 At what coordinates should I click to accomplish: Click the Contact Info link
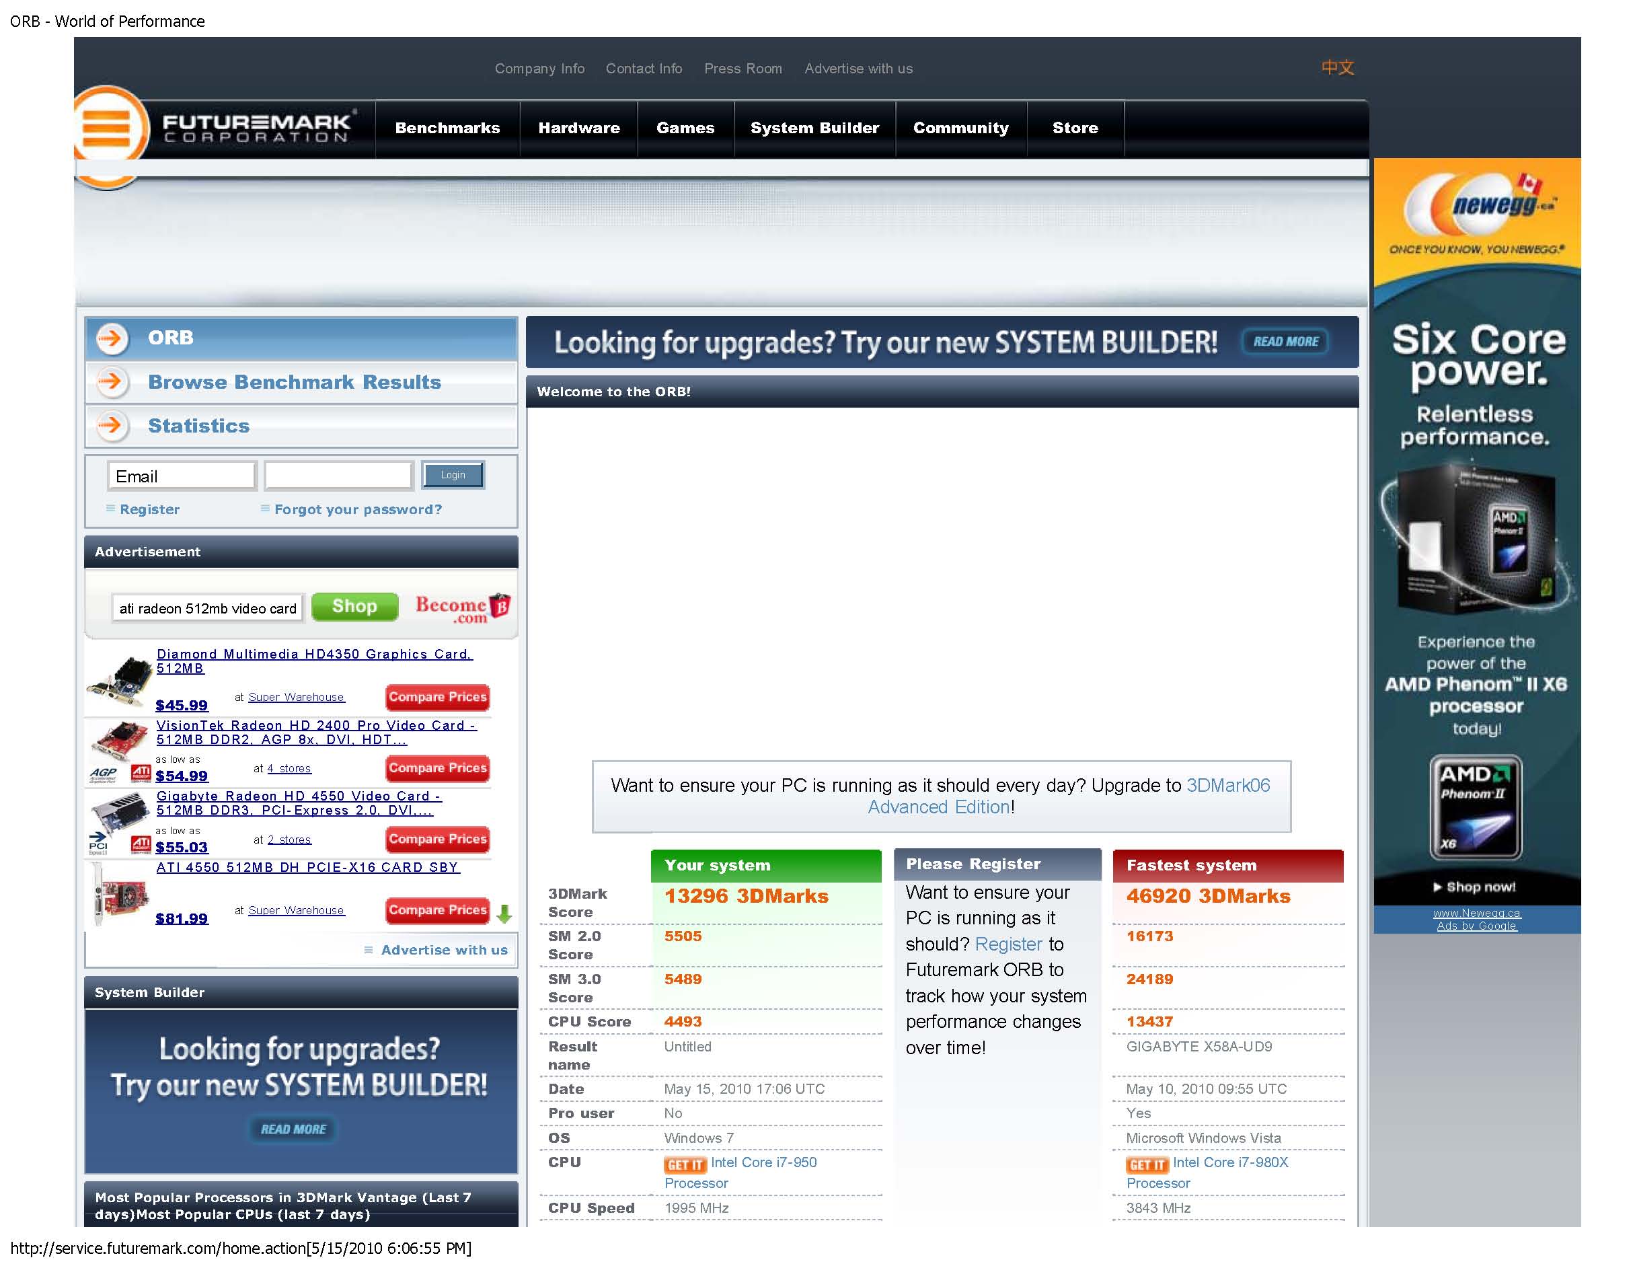pos(644,68)
